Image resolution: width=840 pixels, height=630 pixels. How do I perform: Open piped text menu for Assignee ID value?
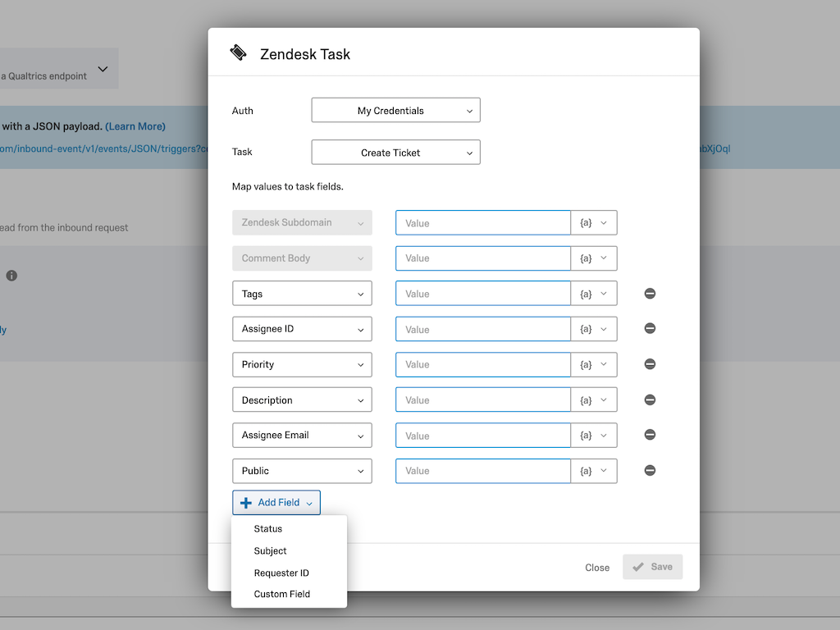tap(594, 329)
